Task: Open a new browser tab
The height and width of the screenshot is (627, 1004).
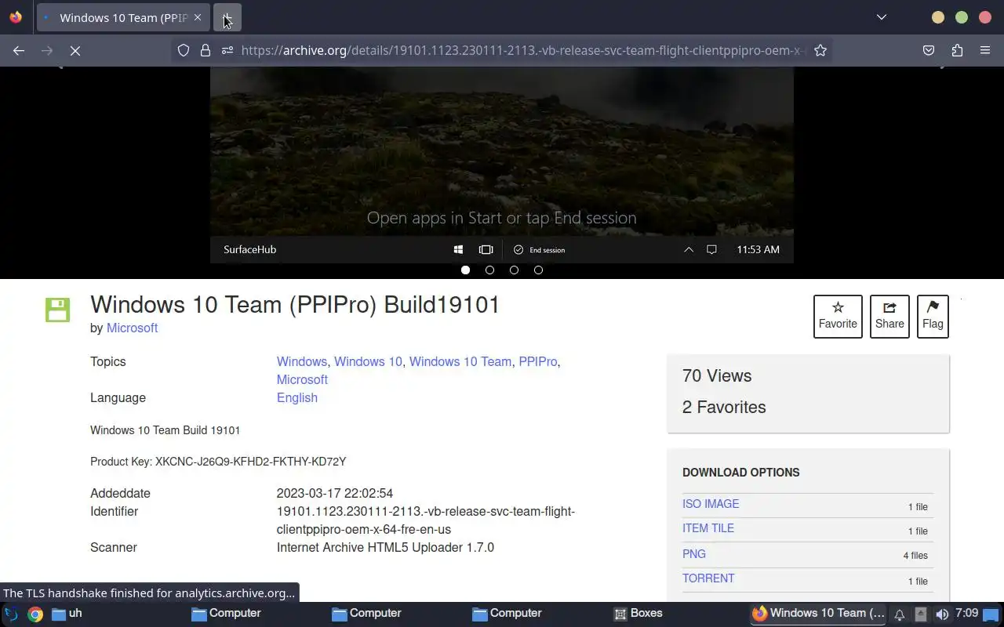Action: tap(227, 17)
